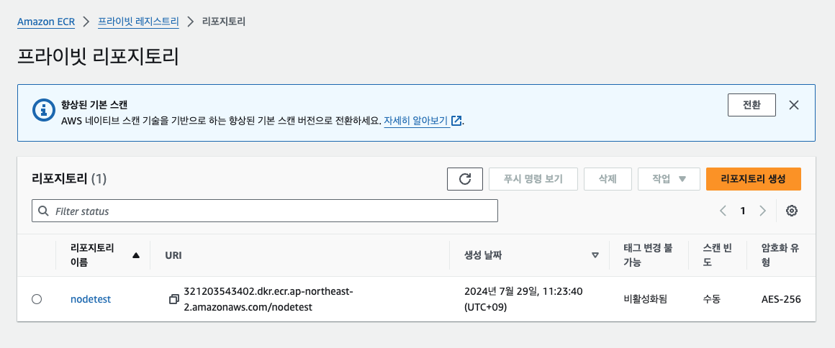
Task: Open the 작업 actions dropdown
Action: 669,179
